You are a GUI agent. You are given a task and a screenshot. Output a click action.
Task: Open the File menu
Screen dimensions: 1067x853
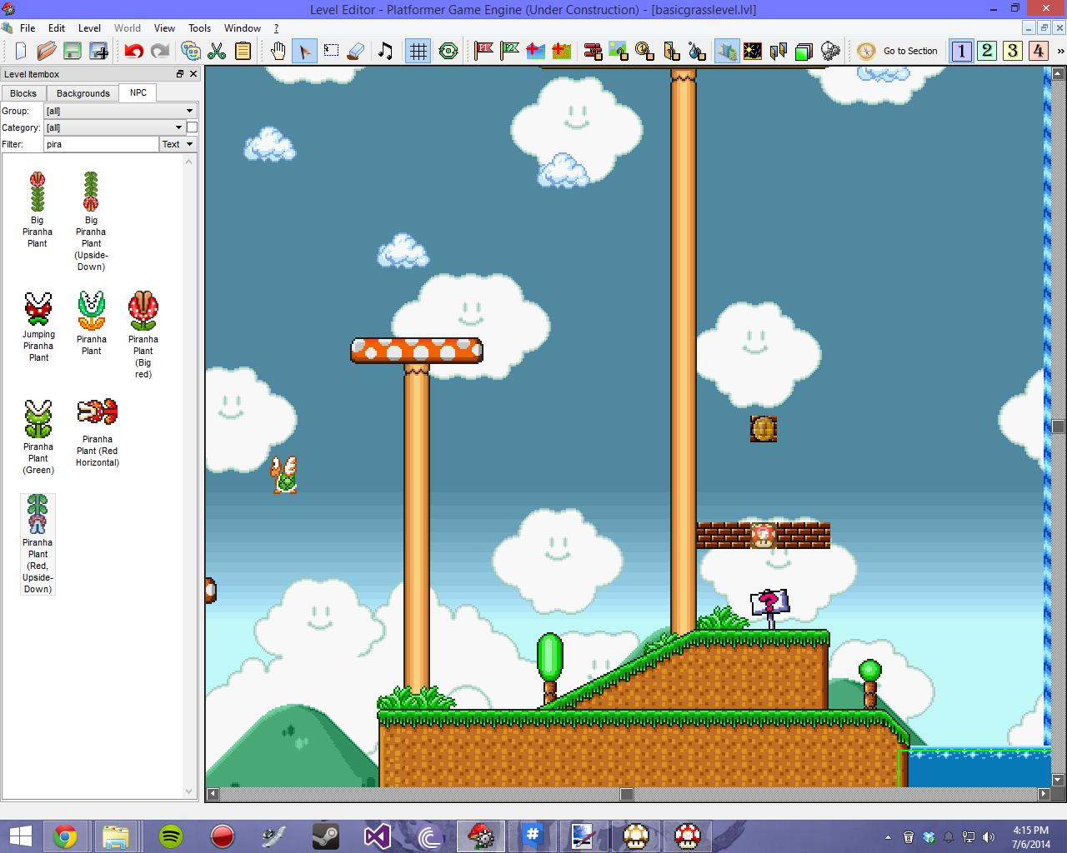(x=28, y=28)
